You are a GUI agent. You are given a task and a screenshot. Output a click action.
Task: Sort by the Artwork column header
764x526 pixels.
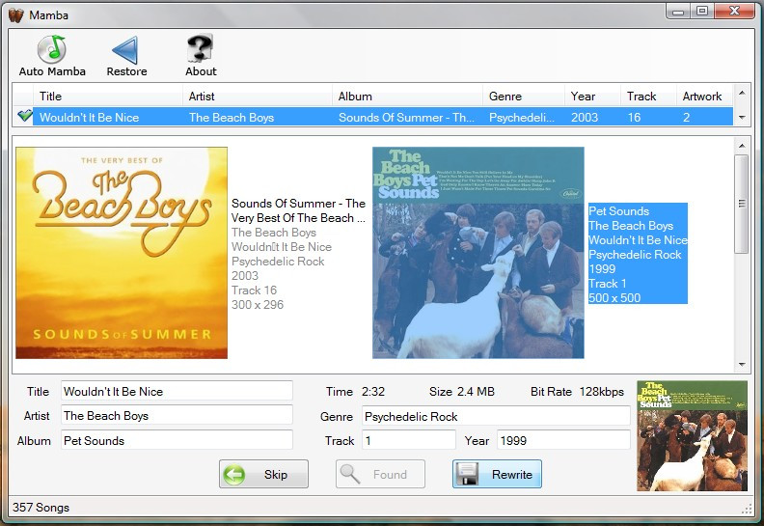pos(704,97)
